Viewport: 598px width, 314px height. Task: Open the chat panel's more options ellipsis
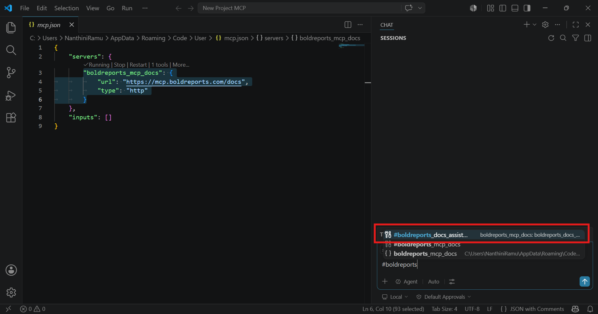[557, 25]
